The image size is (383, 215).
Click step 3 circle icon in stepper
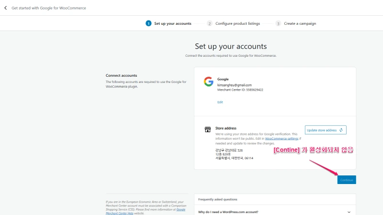[278, 23]
